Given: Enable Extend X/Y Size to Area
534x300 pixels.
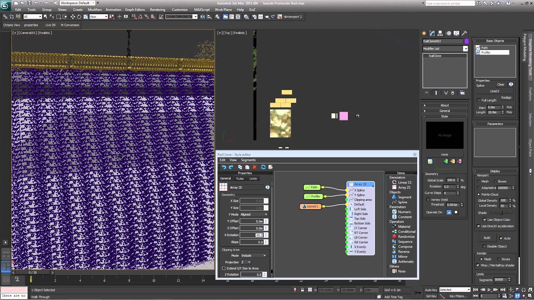Looking at the screenshot, I should [x=224, y=268].
